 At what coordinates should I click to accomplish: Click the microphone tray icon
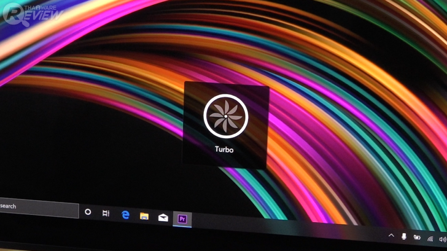point(403,236)
